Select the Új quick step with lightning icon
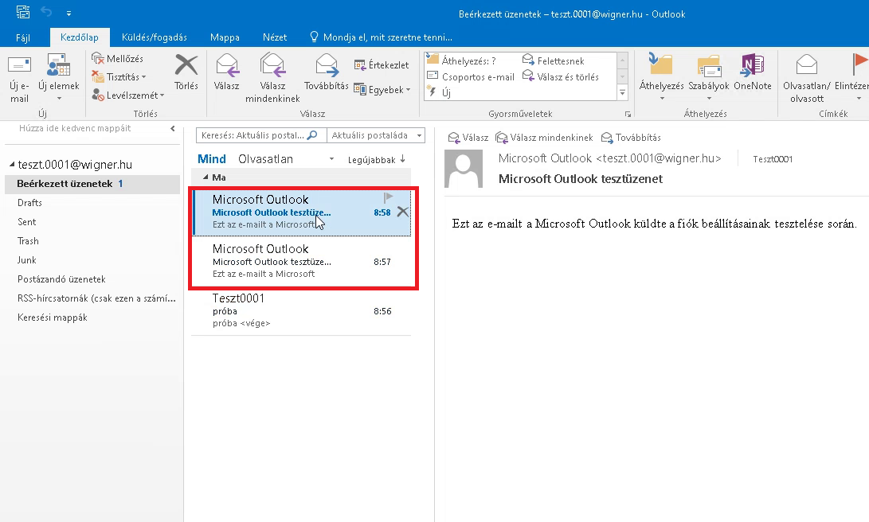This screenshot has width=869, height=522. click(x=439, y=92)
